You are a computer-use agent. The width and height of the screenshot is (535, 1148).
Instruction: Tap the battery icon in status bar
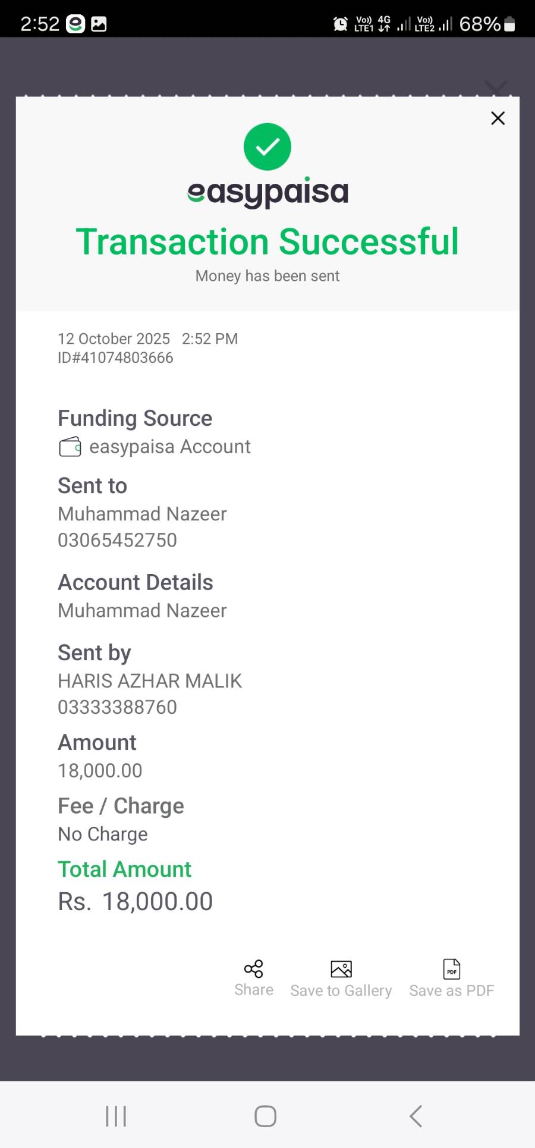pos(509,24)
